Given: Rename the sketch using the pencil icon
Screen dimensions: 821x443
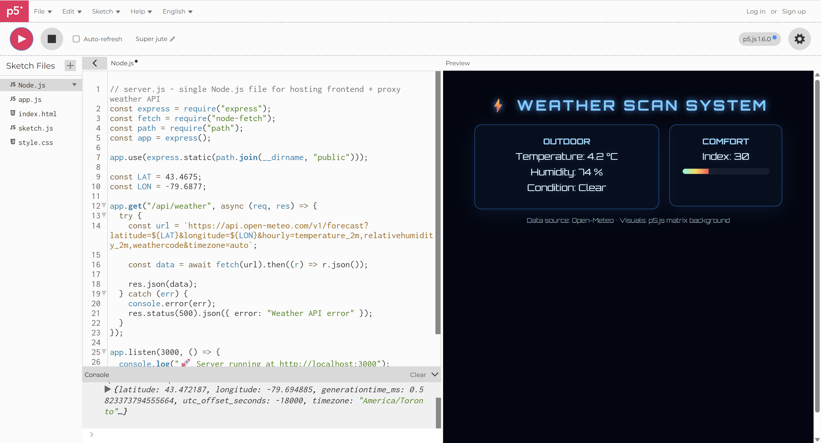Looking at the screenshot, I should [x=173, y=39].
